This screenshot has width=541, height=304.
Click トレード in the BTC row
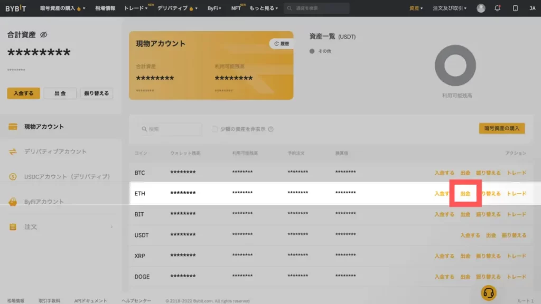(x=516, y=173)
